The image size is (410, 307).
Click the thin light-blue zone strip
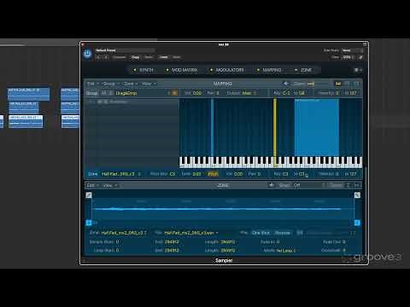[x=212, y=127]
